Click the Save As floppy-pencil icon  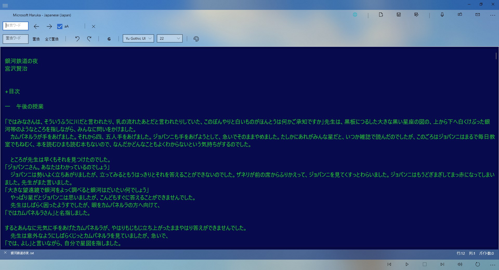[416, 15]
